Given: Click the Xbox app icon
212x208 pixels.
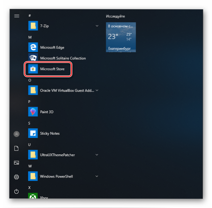Looking at the screenshot, I should click(33, 197).
